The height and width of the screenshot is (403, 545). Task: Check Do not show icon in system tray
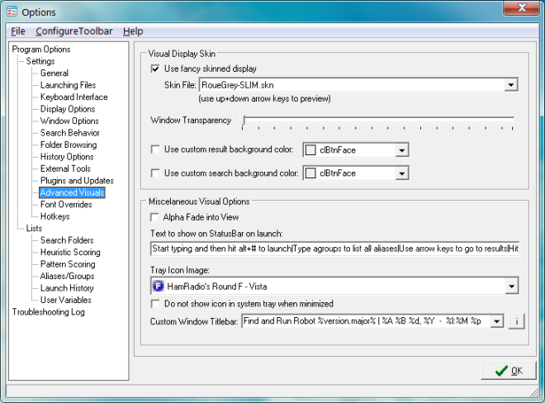click(x=156, y=304)
